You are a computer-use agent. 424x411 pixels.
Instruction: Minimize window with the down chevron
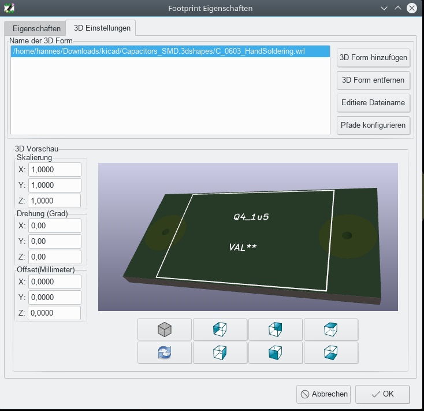(x=384, y=8)
